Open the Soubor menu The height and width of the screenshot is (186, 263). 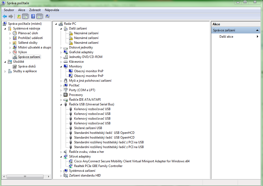pyautogui.click(x=9, y=10)
